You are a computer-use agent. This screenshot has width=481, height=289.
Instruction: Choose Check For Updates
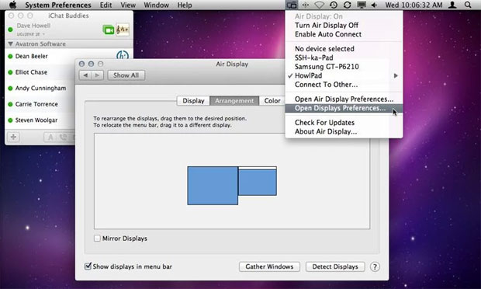click(344, 123)
